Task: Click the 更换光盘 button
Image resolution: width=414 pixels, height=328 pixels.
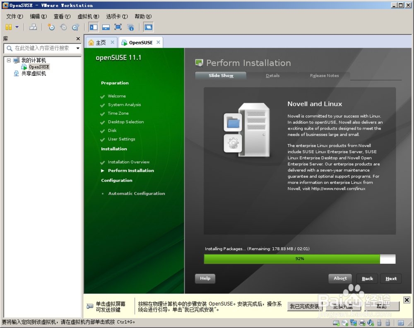Action: [x=343, y=306]
